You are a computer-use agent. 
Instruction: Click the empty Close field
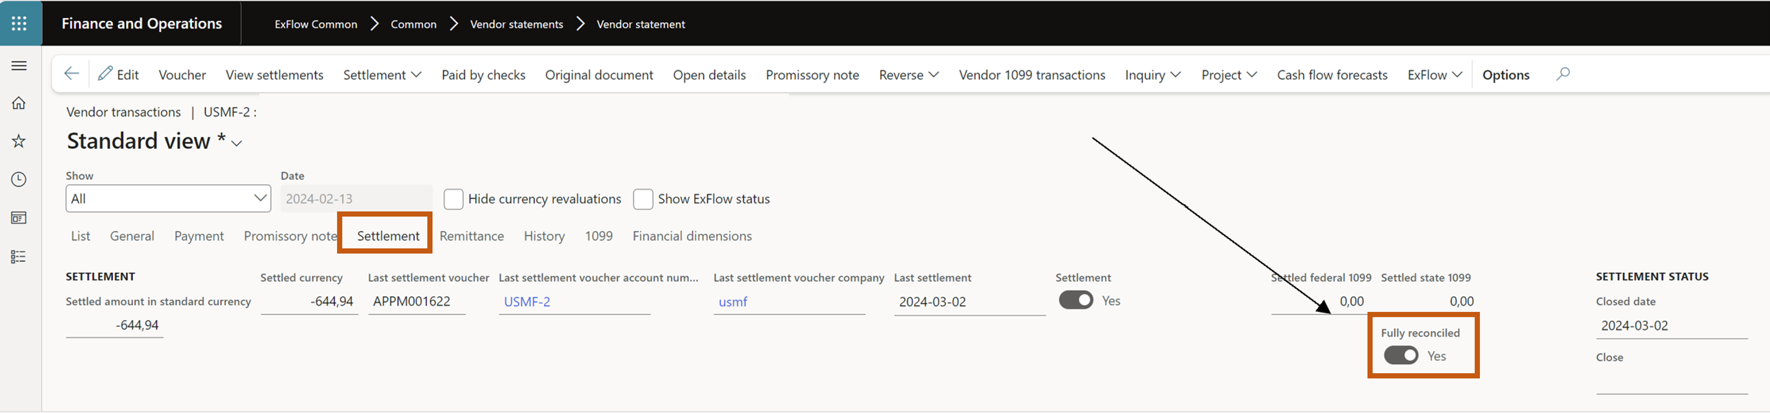coord(1671,381)
